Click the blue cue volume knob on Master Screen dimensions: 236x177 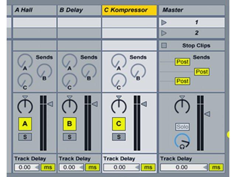(x=182, y=141)
